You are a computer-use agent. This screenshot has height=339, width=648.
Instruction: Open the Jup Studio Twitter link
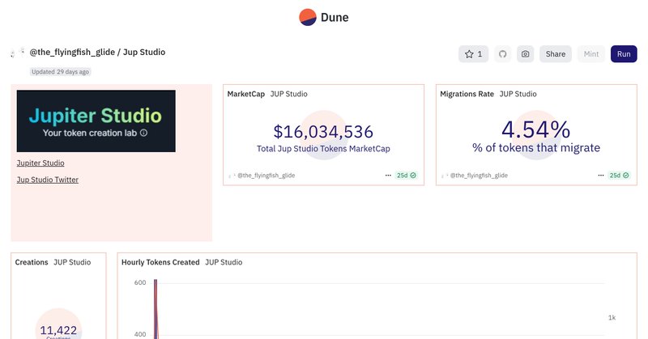(x=48, y=180)
